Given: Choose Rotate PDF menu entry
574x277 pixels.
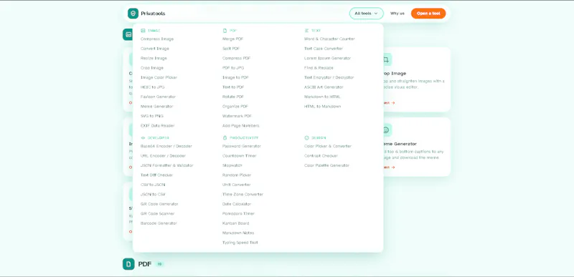Looking at the screenshot, I should point(233,97).
